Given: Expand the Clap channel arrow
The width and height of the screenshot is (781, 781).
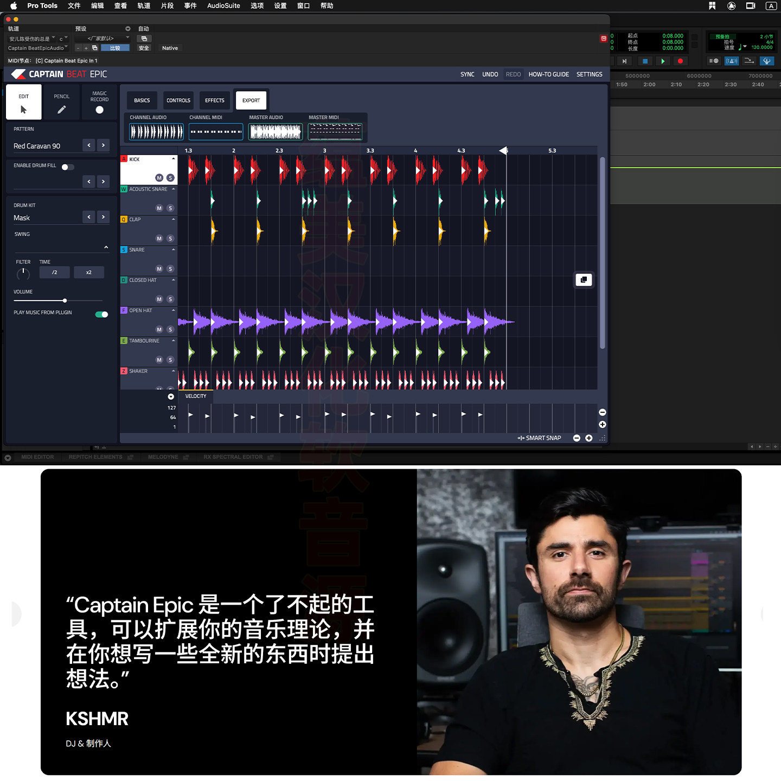Looking at the screenshot, I should coord(174,220).
